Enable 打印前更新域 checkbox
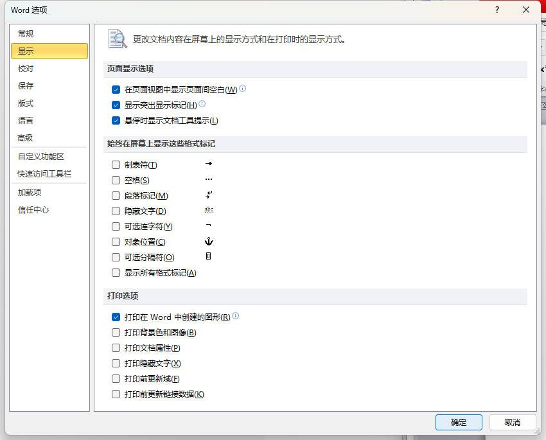546x440 pixels. pos(116,379)
